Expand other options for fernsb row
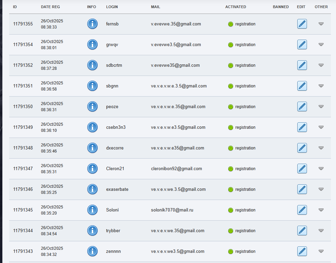The height and width of the screenshot is (263, 336). 321,24
